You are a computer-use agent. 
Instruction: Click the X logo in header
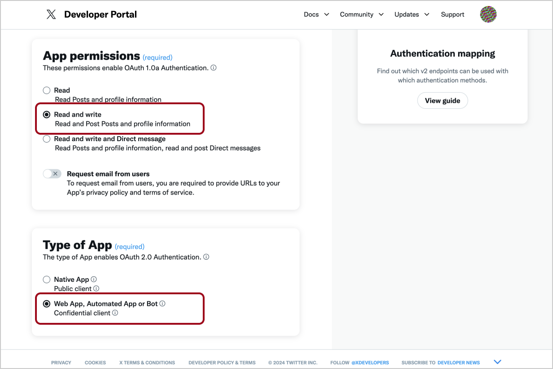tap(51, 14)
